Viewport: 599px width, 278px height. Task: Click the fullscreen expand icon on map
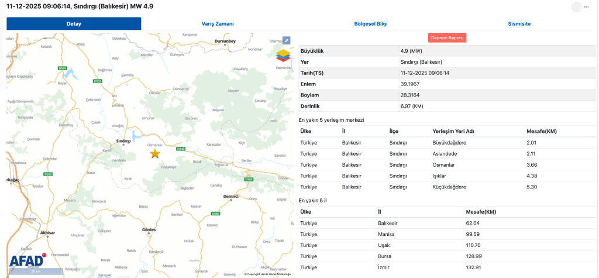click(286, 40)
